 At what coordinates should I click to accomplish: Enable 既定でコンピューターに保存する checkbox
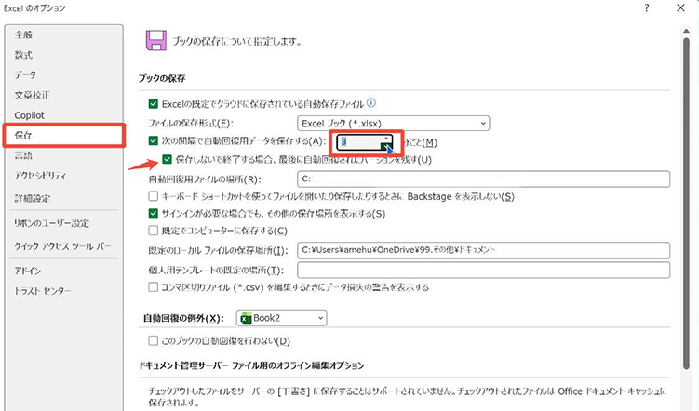pos(154,231)
